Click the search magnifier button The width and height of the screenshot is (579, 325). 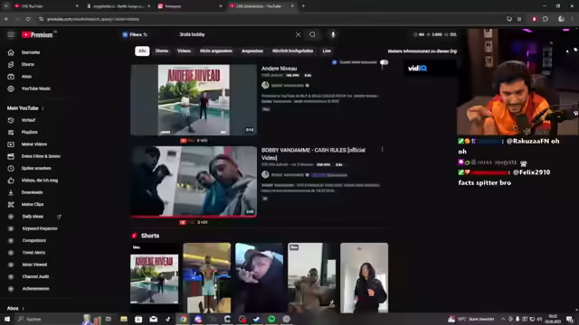click(312, 34)
